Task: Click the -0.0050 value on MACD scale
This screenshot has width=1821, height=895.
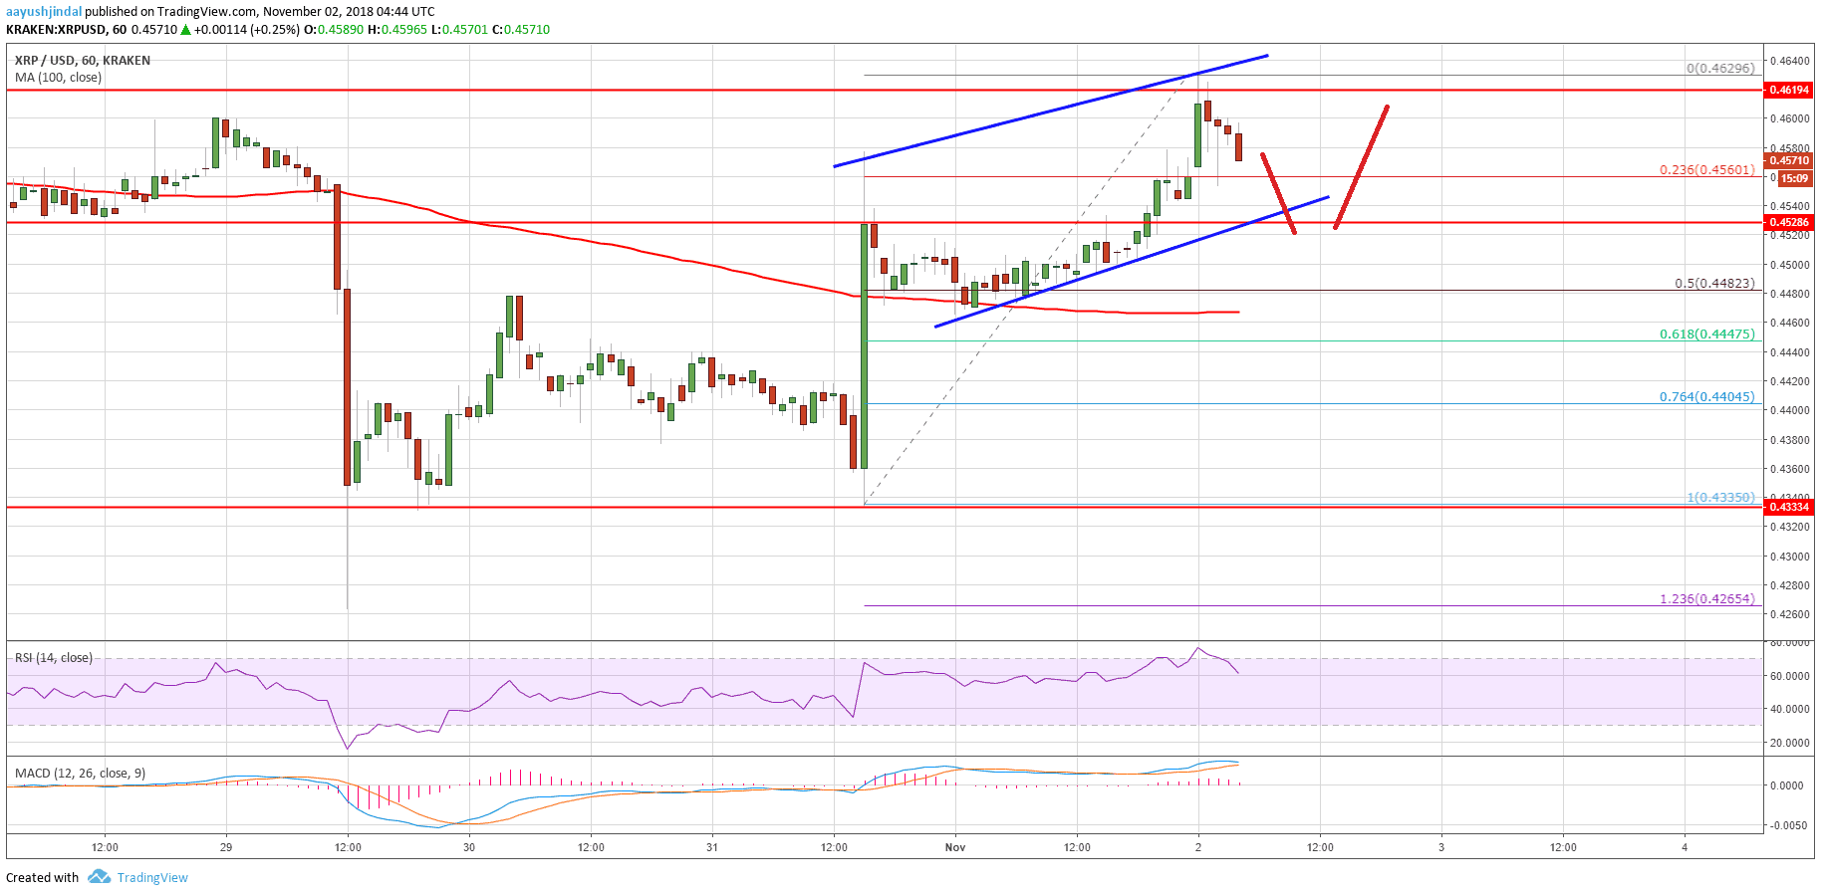Action: 1788,825
